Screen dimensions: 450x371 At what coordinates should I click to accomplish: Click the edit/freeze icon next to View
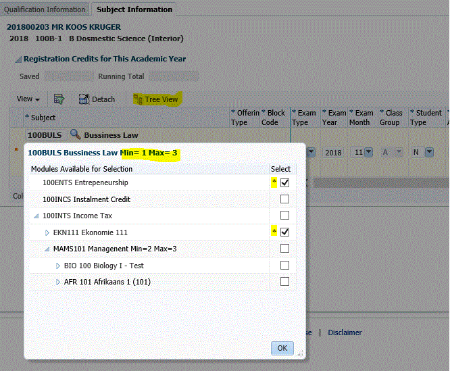click(59, 99)
